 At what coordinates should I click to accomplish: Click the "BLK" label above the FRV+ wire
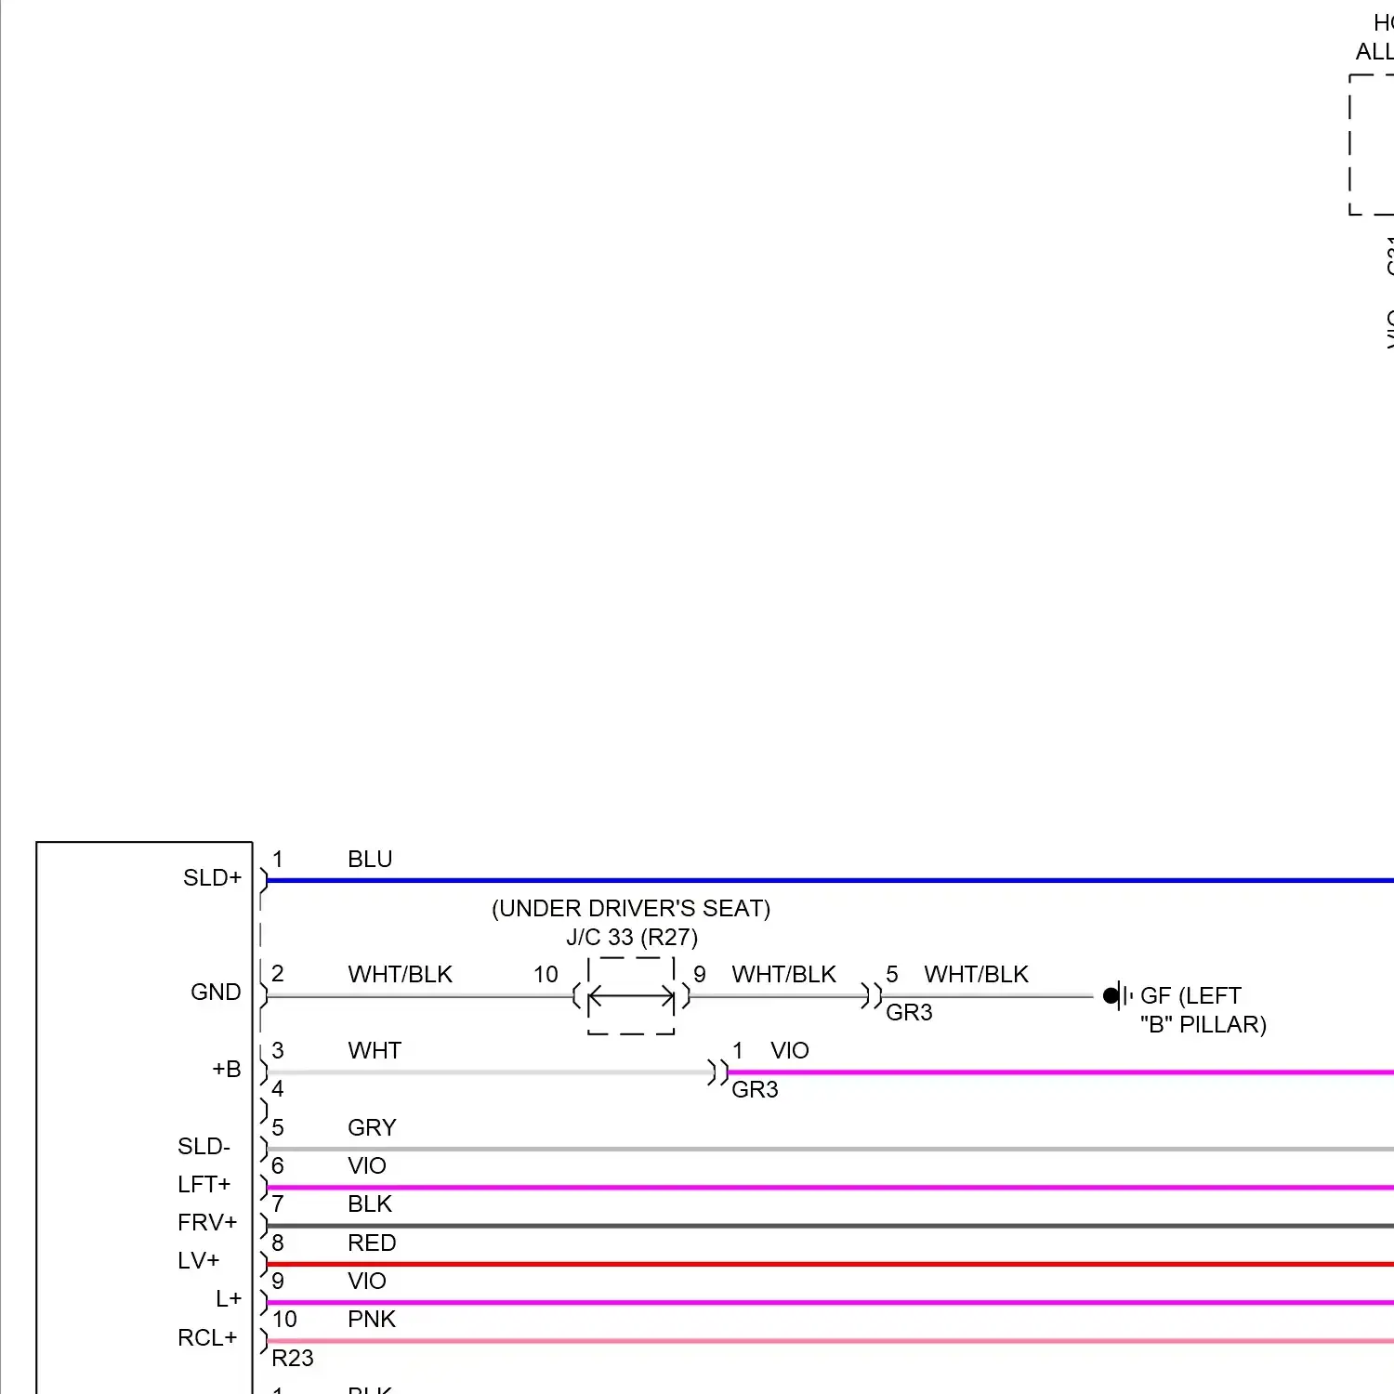[370, 1203]
